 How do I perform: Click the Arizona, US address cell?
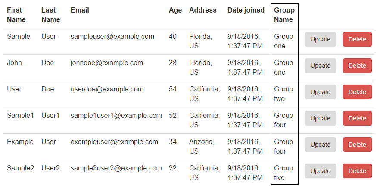click(x=201, y=146)
